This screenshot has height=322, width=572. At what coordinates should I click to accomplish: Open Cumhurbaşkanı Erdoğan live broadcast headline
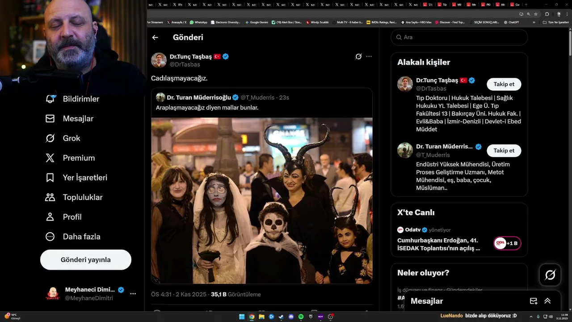[439, 244]
